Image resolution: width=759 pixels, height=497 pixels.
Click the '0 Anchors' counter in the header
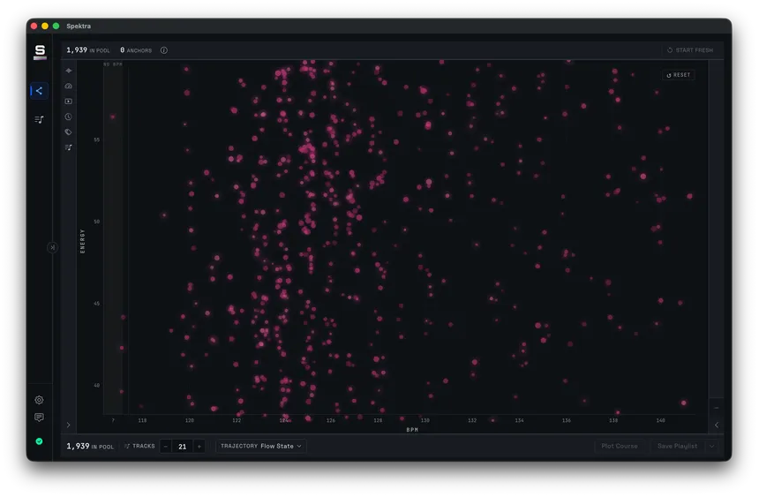click(136, 50)
